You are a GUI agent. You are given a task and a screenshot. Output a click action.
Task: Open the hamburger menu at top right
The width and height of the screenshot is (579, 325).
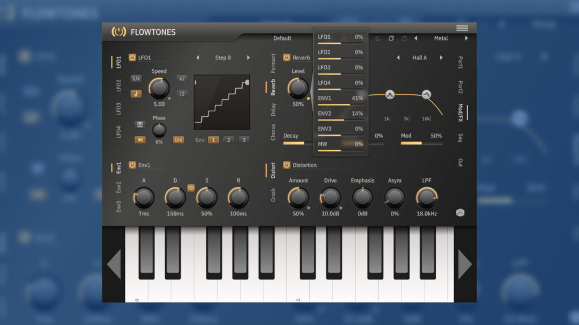point(462,28)
